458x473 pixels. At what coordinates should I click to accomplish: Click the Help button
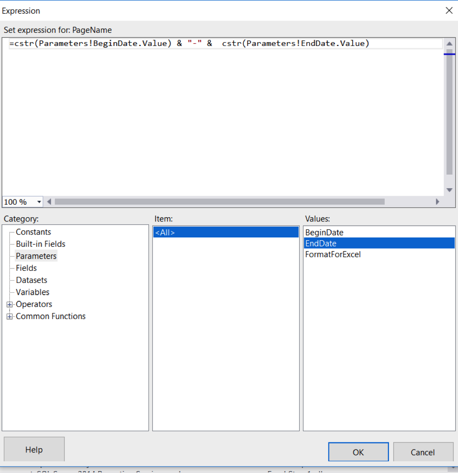pyautogui.click(x=34, y=449)
